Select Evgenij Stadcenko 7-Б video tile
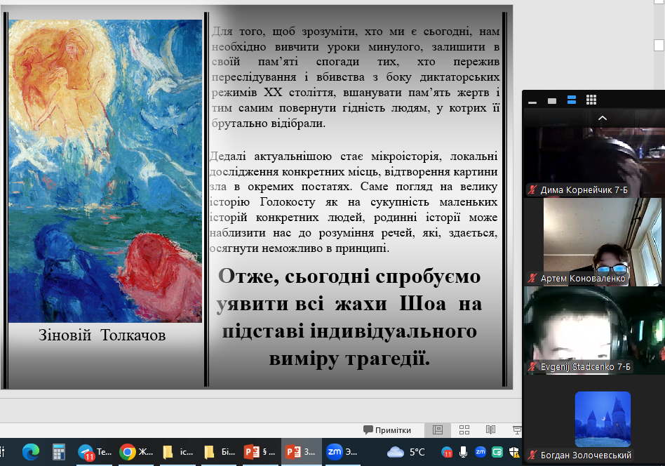 click(x=594, y=330)
